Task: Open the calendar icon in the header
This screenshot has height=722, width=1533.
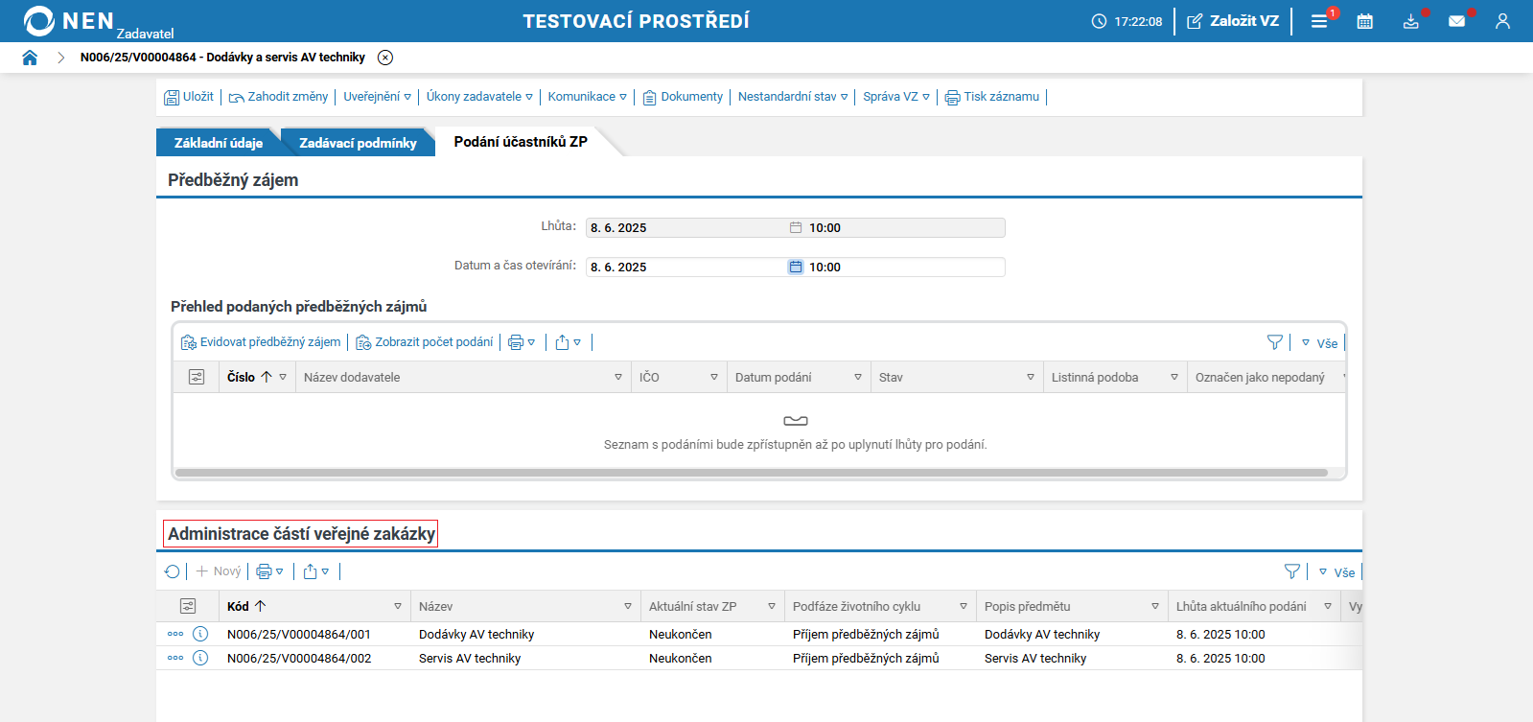Action: coord(1364,21)
